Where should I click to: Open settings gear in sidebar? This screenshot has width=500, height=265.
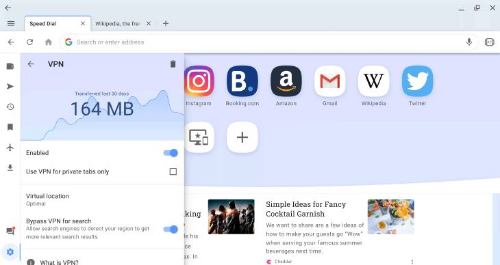point(10,252)
